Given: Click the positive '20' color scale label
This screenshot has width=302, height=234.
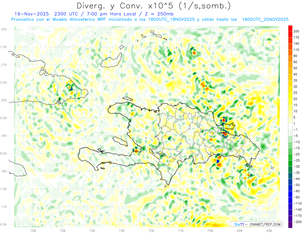Looking at the screenshot, I should pos(296,99).
